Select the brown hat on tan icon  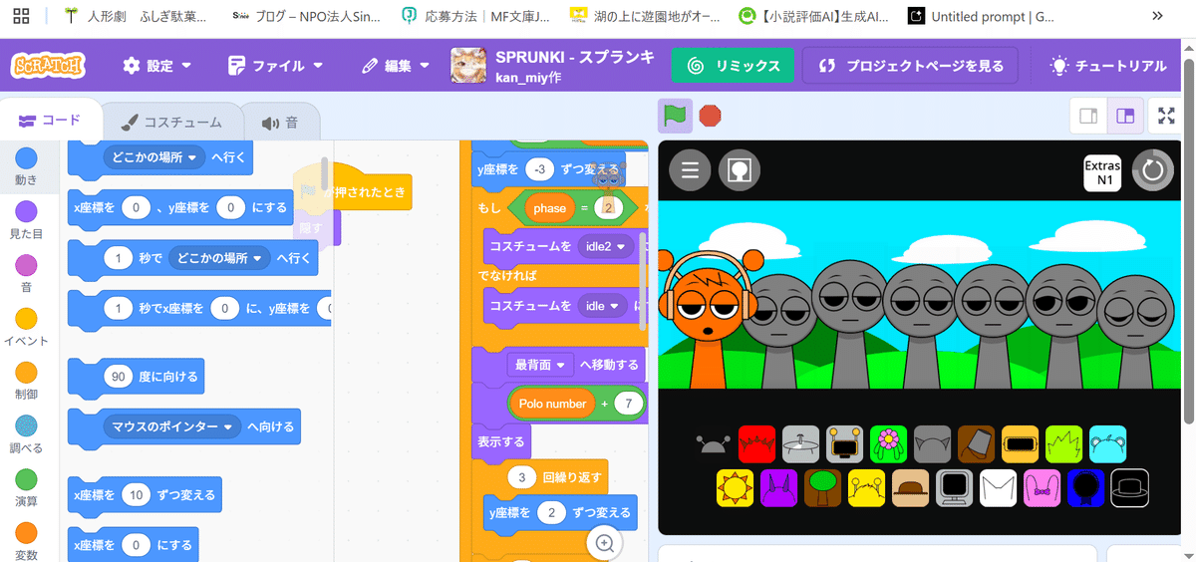[911, 487]
